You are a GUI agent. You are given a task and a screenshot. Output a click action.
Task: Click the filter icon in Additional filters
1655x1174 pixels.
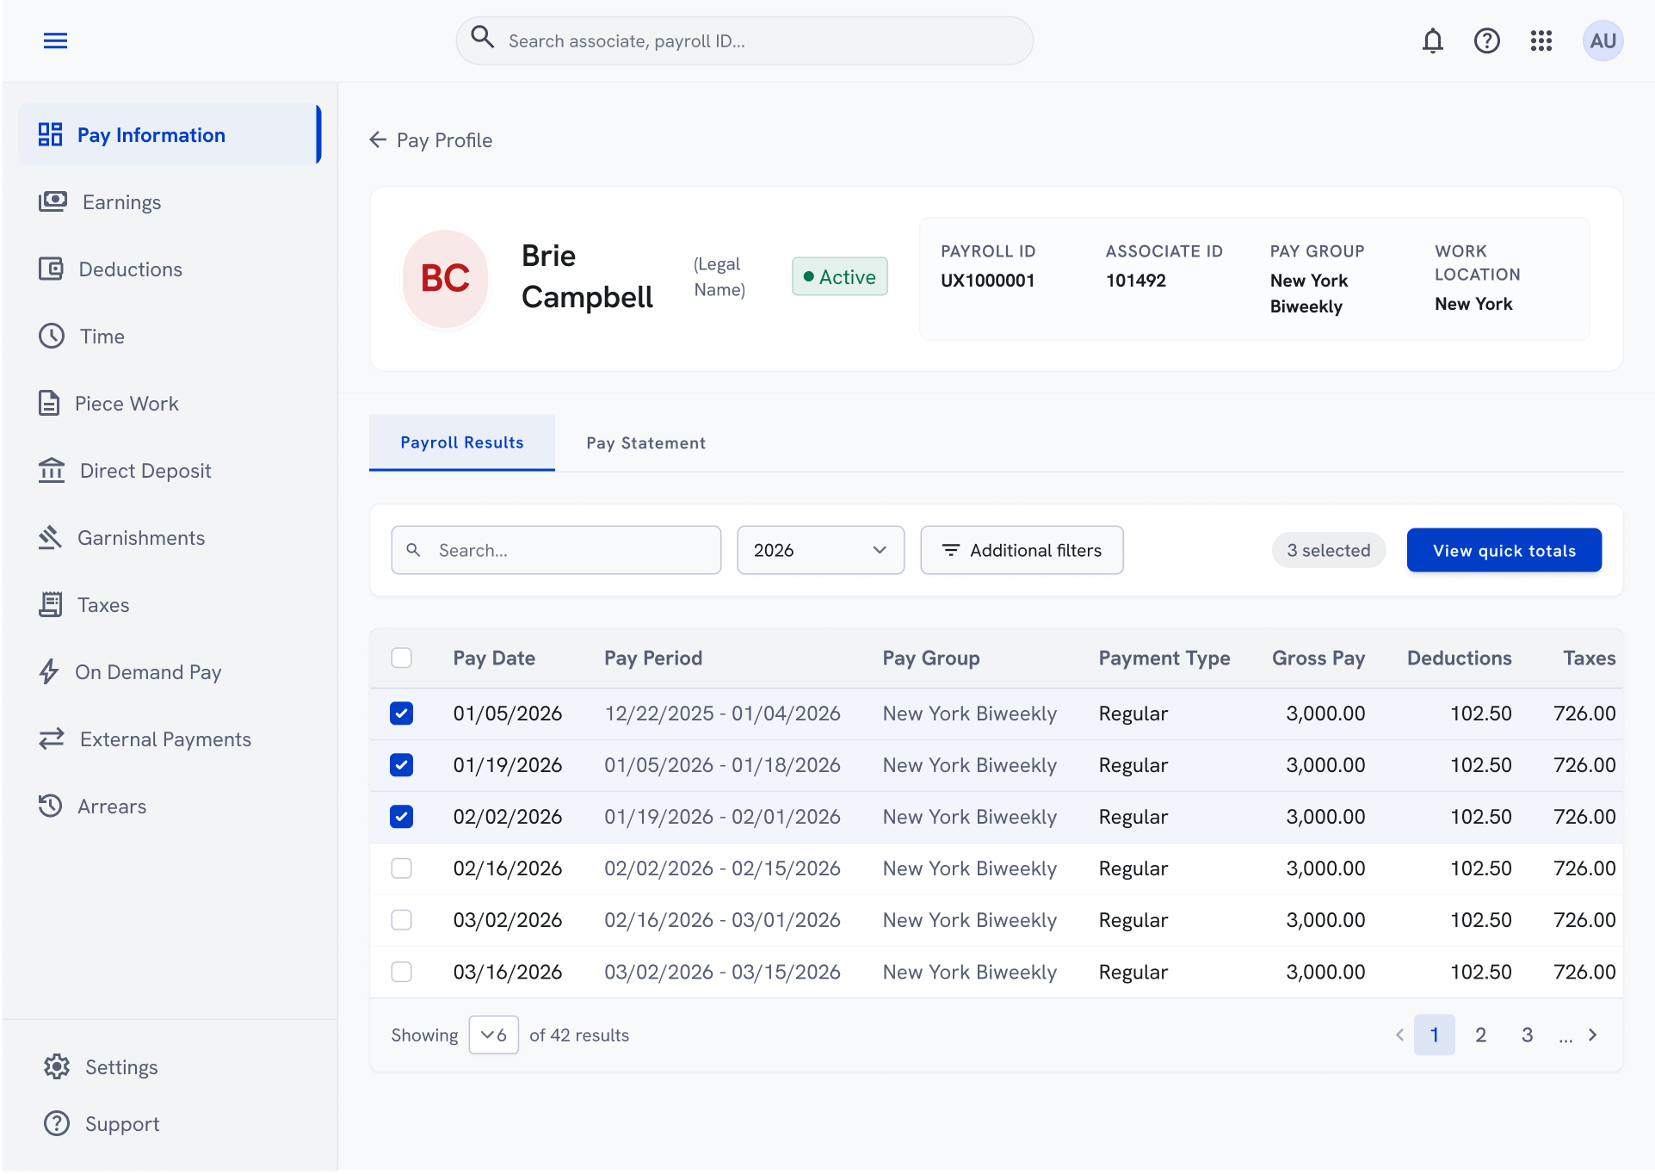[950, 550]
